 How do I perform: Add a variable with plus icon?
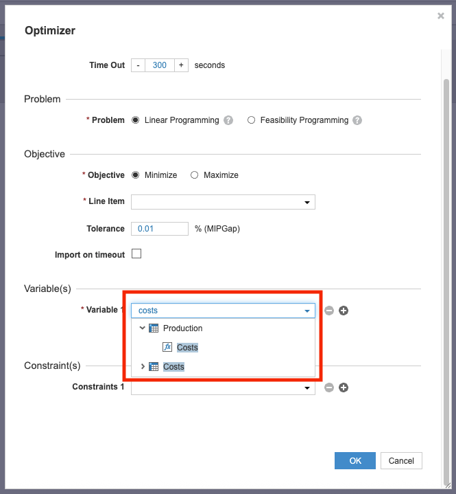344,311
